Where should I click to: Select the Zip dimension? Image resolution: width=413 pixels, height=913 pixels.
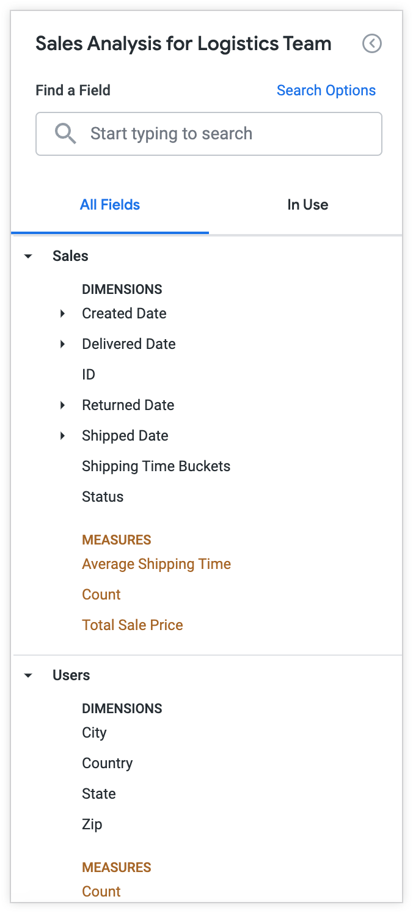click(92, 824)
